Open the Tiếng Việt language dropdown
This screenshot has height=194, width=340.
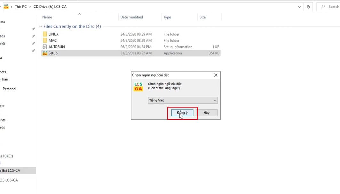pyautogui.click(x=183, y=101)
